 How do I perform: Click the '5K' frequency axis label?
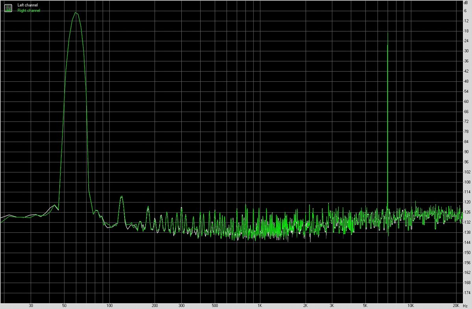365,305
